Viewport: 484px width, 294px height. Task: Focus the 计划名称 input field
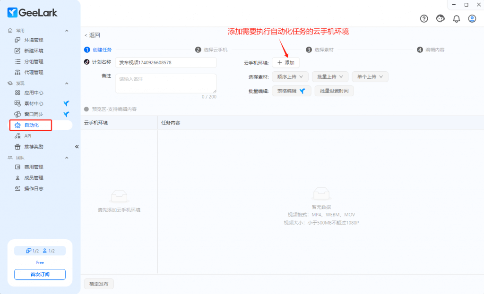click(x=165, y=62)
